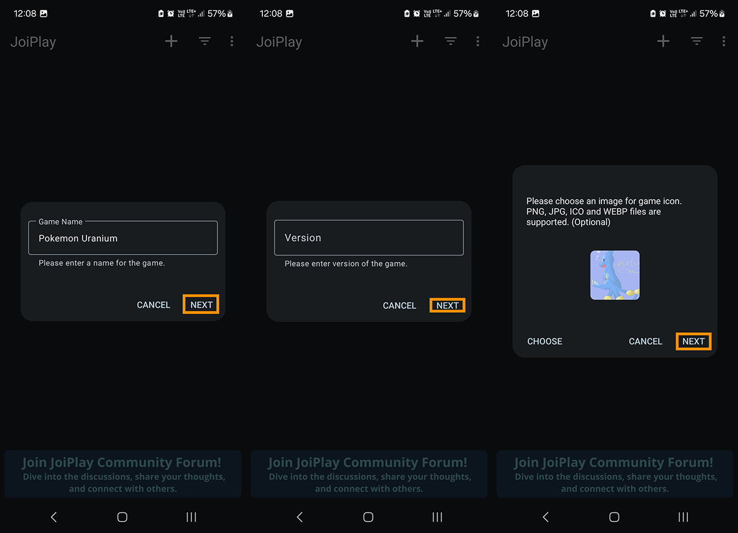The height and width of the screenshot is (533, 738).
Task: Click NEXT in the Game Name dialog
Action: (201, 305)
